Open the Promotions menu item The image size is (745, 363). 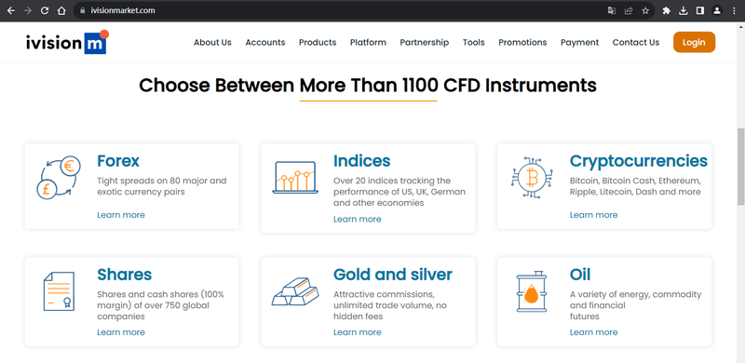coord(522,42)
